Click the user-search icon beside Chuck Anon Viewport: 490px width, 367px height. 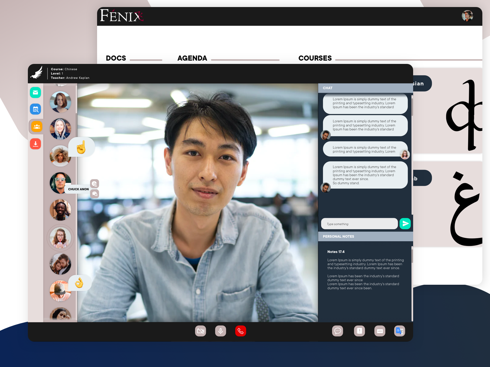click(x=95, y=183)
